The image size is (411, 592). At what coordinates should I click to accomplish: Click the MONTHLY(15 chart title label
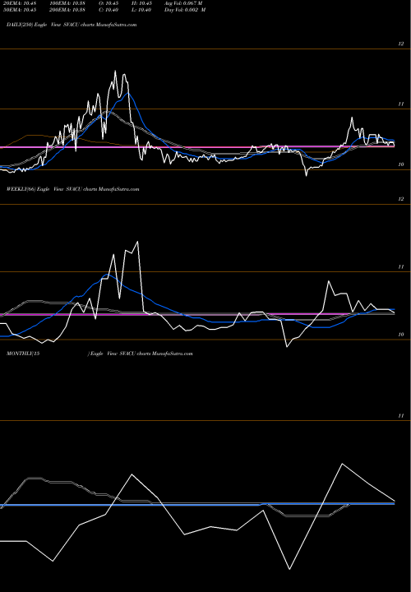tap(23, 354)
